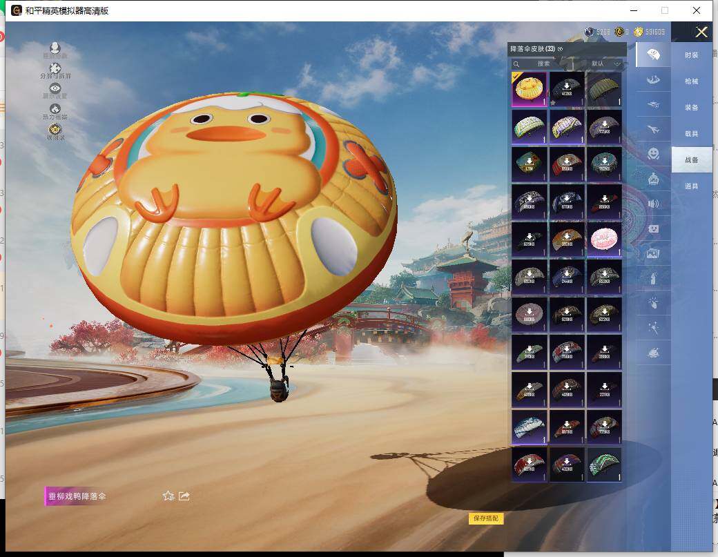This screenshot has height=557, width=718.
Task: Click the parachute skin search field
Action: [x=545, y=63]
